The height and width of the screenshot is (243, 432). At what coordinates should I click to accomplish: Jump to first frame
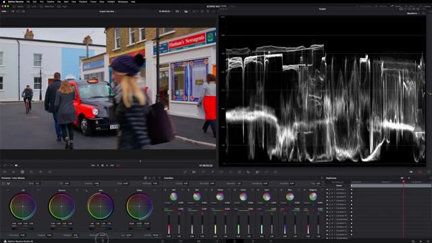pyautogui.click(x=93, y=165)
